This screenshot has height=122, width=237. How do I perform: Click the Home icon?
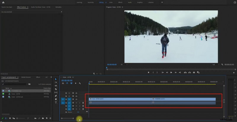[x=3, y=2]
